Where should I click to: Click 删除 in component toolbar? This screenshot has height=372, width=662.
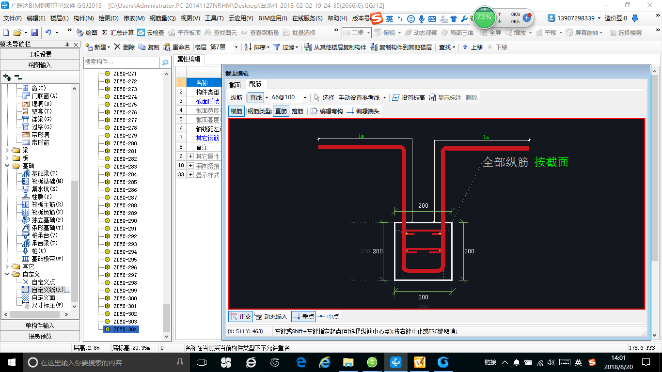pyautogui.click(x=124, y=47)
